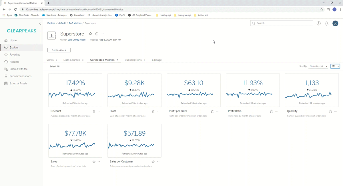Open the Lineage tab
343x186 pixels.
(157, 60)
